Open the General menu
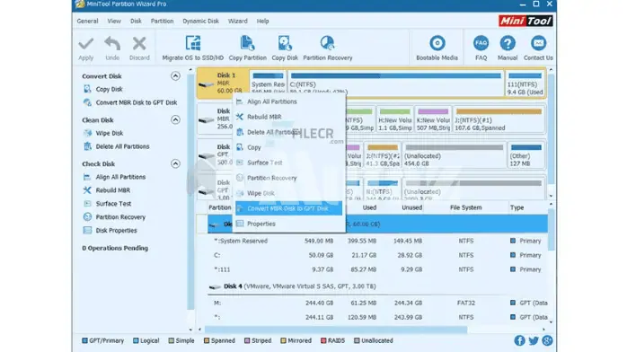Viewport: 627px width, 352px height. pyautogui.click(x=87, y=22)
